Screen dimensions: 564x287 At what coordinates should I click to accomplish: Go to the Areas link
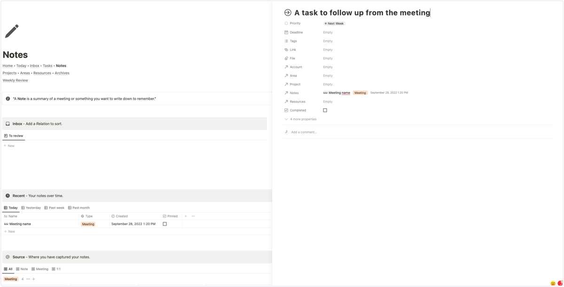(x=25, y=73)
